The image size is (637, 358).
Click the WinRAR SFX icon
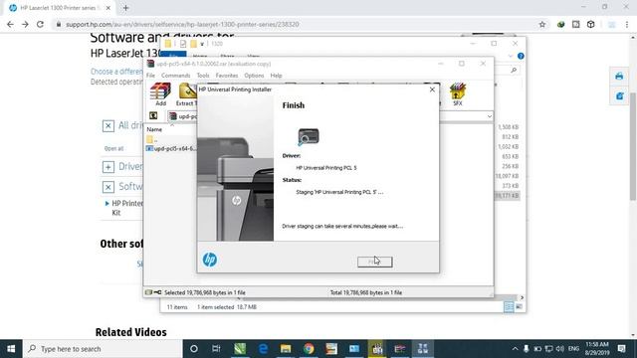(458, 94)
